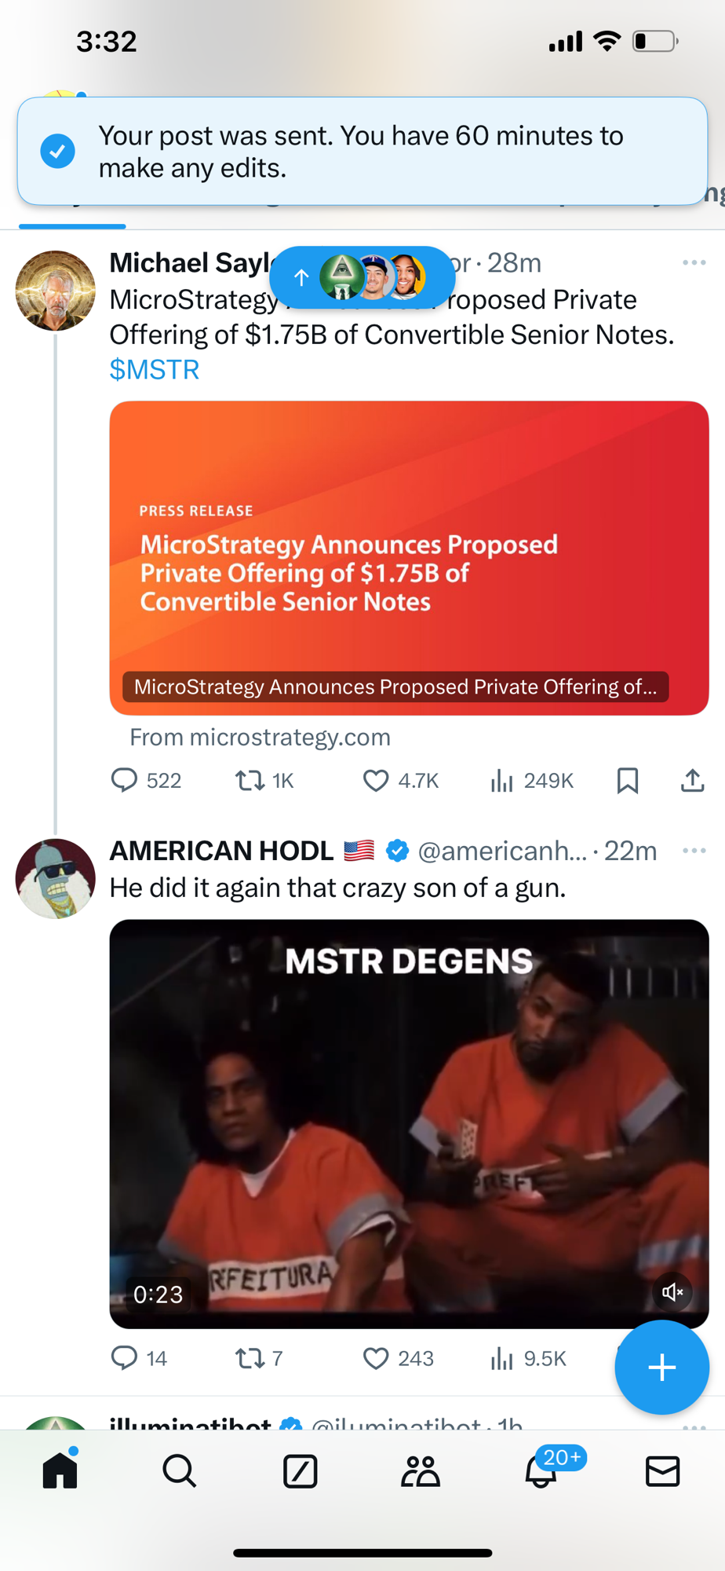Viewport: 725px width, 1571px height.
Task: Open the Messages envelope tab
Action: point(662,1470)
